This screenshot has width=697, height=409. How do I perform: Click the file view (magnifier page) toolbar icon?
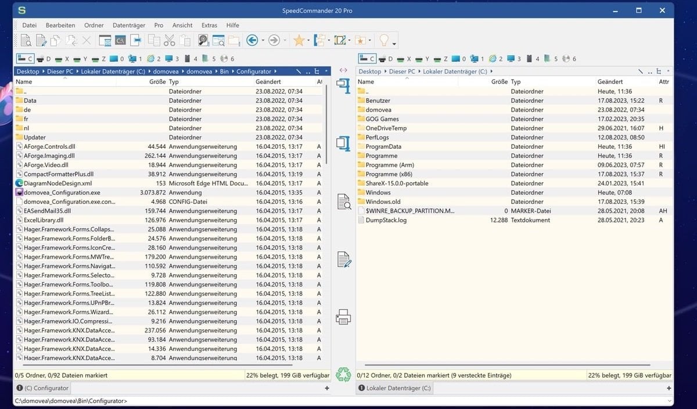[x=26, y=40]
